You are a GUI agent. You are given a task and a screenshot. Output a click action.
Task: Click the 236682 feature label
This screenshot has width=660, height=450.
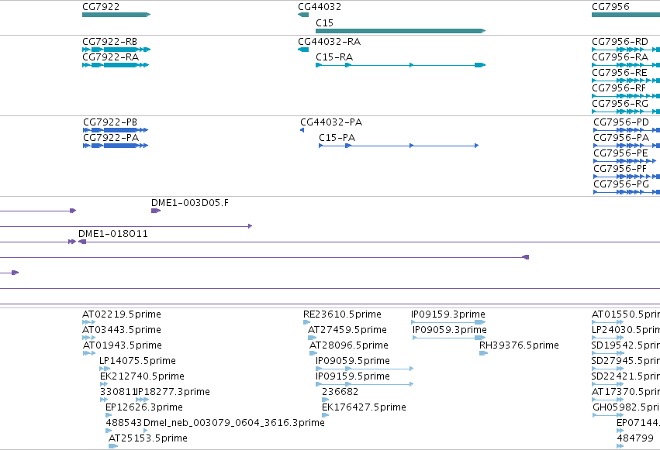pos(340,392)
